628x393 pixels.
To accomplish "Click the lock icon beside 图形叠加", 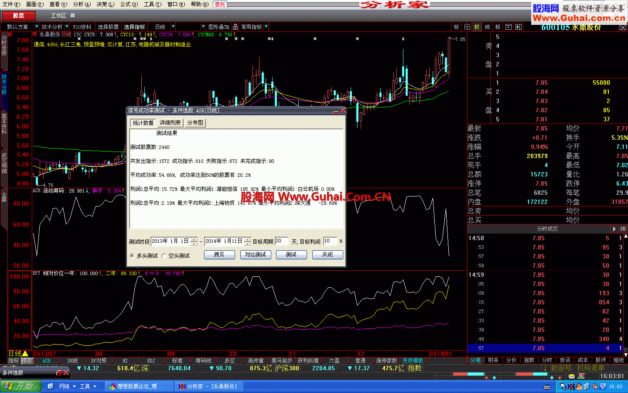I will (x=235, y=27).
